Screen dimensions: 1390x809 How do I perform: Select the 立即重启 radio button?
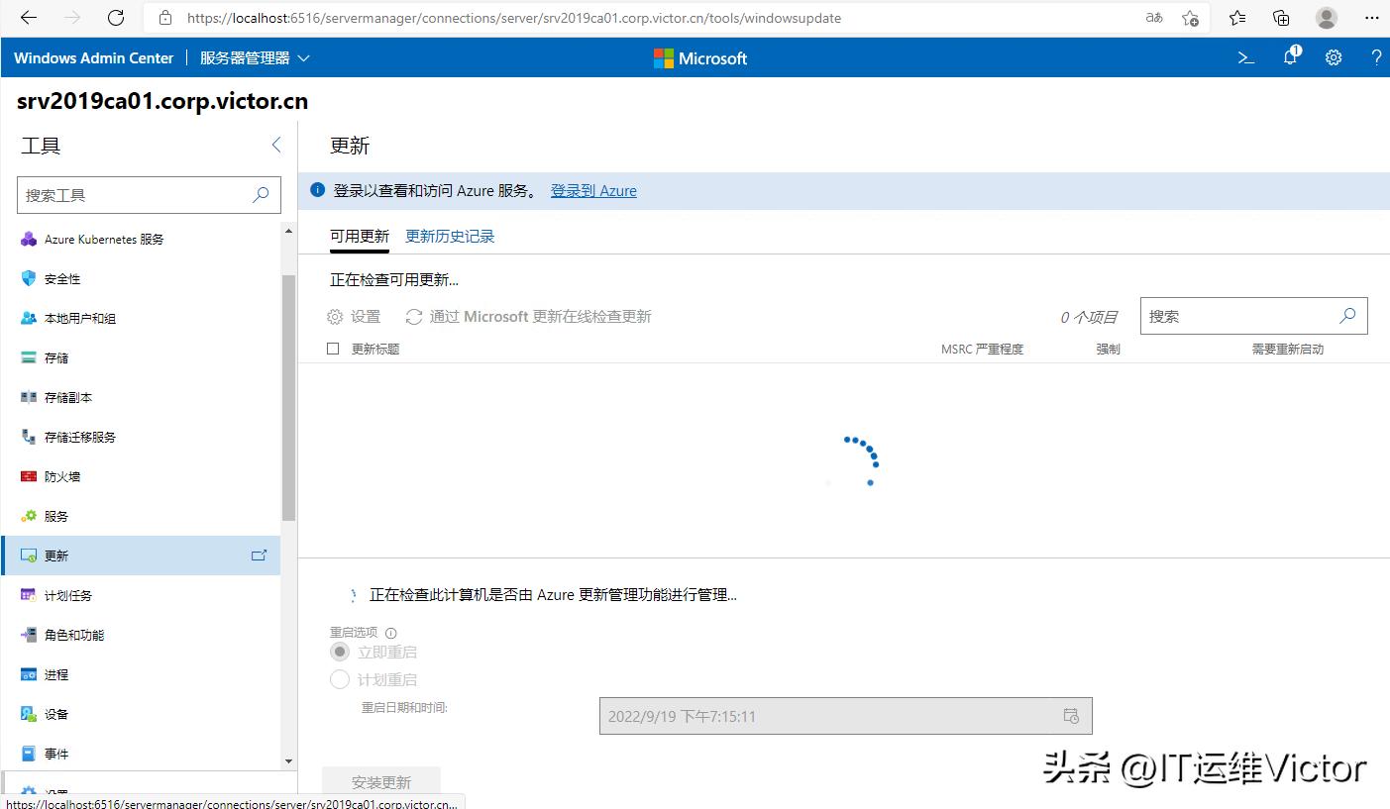(x=340, y=652)
